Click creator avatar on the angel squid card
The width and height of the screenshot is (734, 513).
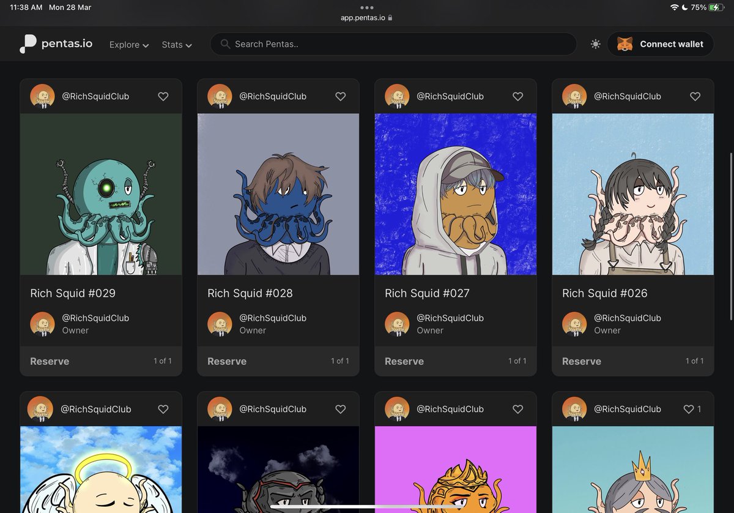40,409
